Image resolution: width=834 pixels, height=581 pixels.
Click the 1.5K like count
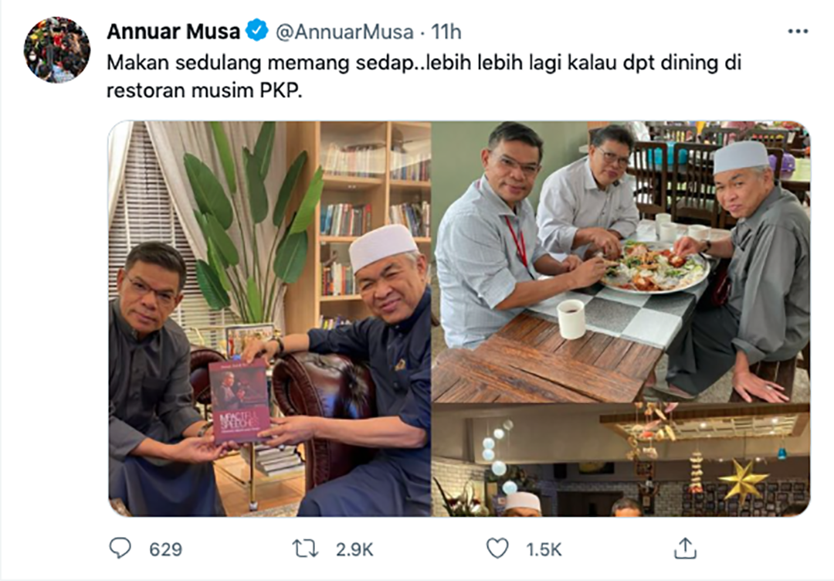point(544,549)
